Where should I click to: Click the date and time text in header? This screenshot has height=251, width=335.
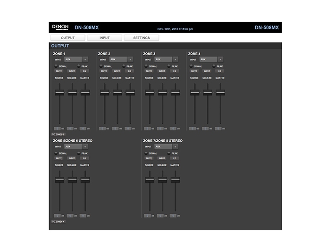(x=175, y=29)
